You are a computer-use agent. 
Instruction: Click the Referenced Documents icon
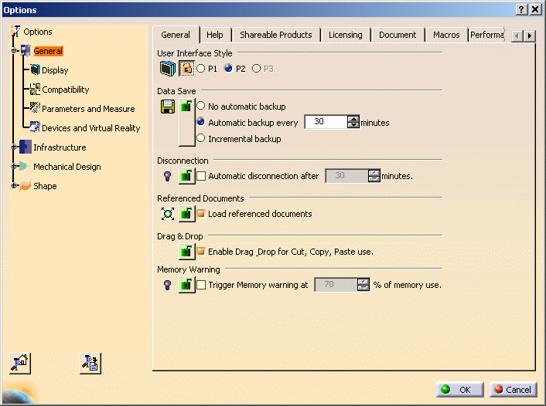[168, 214]
